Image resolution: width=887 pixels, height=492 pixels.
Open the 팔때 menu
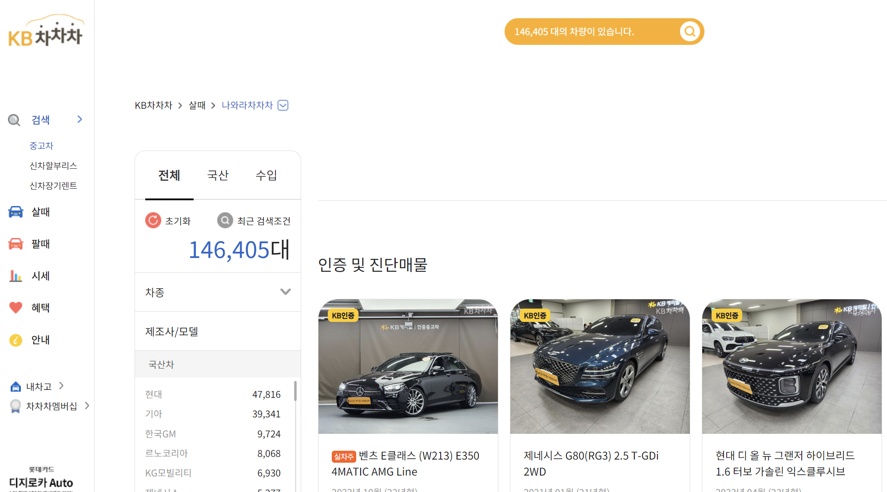click(40, 244)
